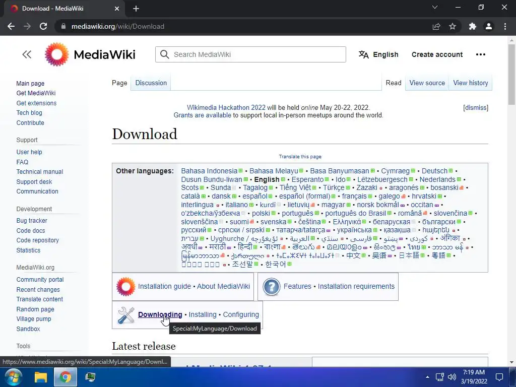Viewport: 516px width, 387px height.
Task: Open the Bug tracker sidebar link
Action: point(32,221)
